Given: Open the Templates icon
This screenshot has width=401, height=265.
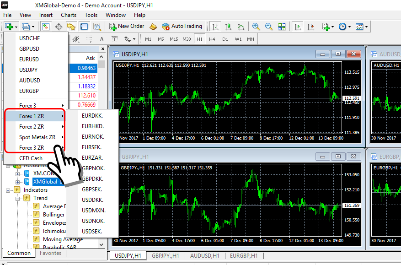Looking at the screenshot, I should click(359, 27).
